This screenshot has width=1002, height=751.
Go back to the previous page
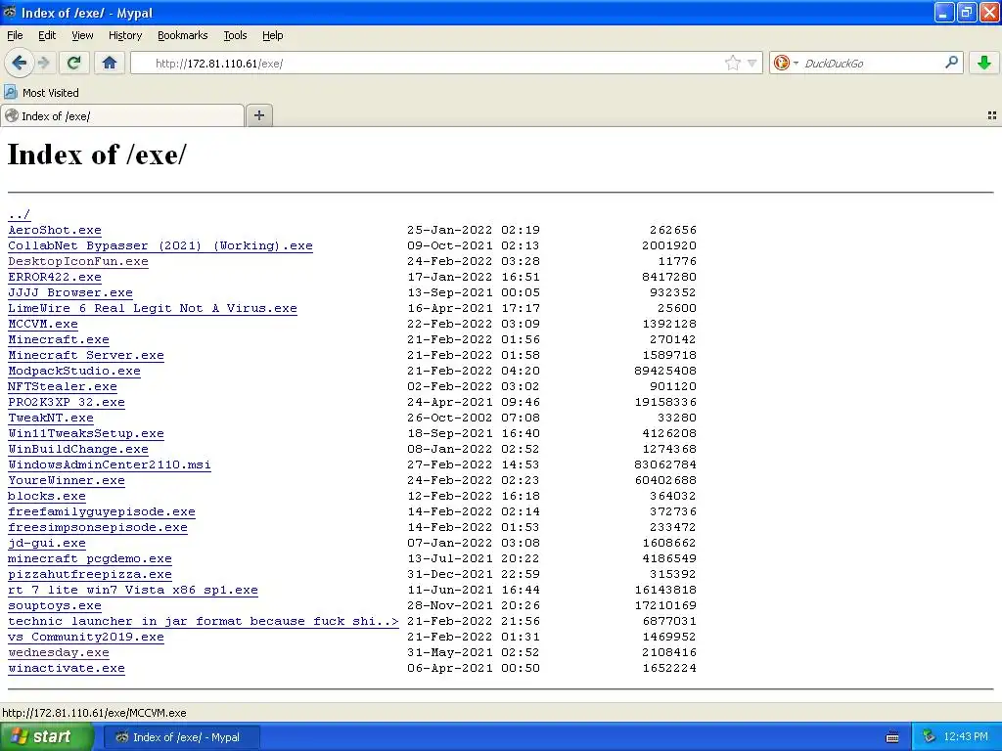19,63
